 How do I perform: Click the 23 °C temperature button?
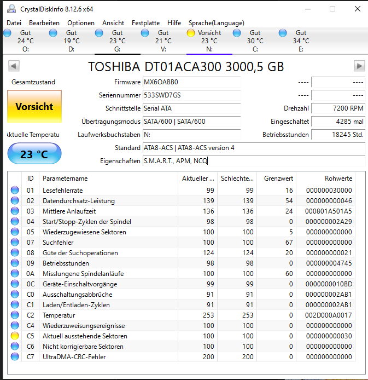34,154
